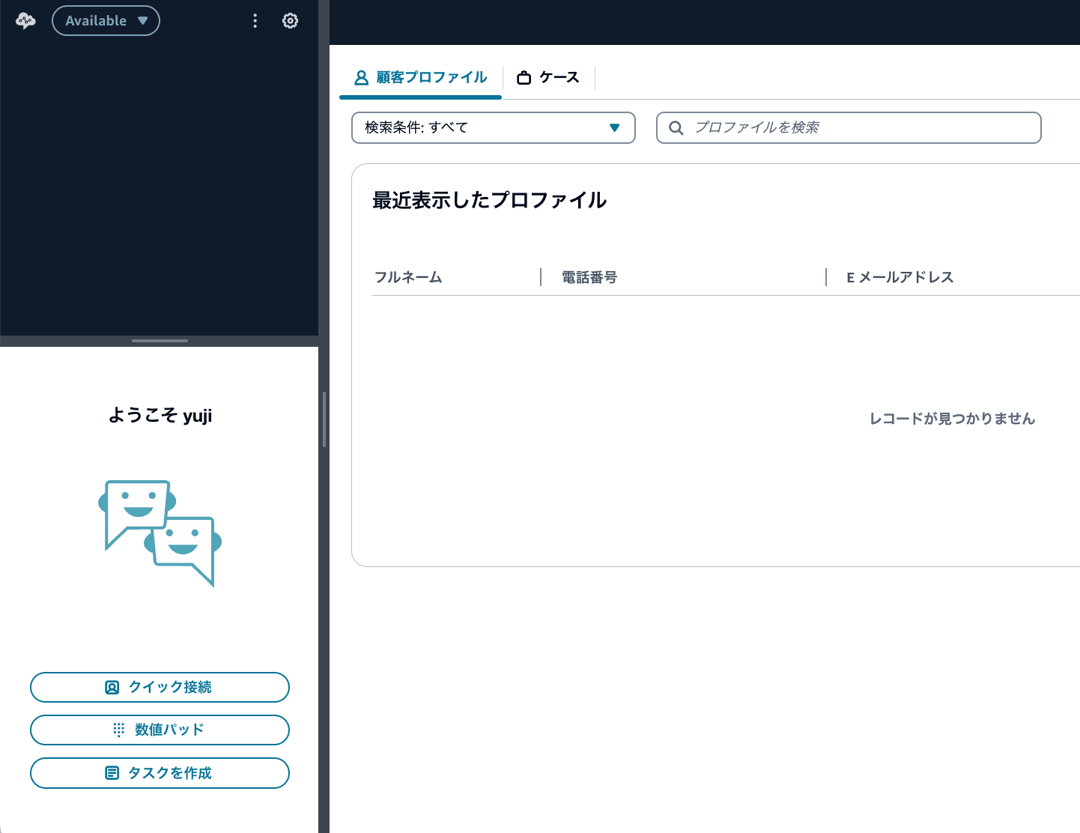The image size is (1080, 833).
Task: Click the ようこそ yuji welcome text
Action: [x=160, y=416]
